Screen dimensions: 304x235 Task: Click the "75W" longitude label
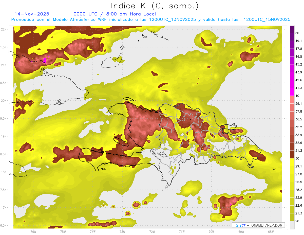tap(63, 232)
